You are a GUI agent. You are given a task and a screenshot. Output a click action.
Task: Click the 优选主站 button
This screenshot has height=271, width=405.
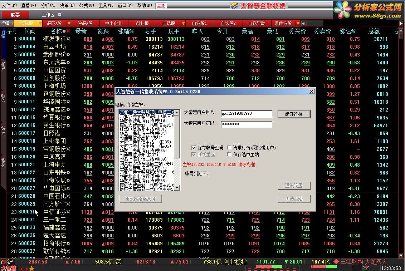[x=294, y=199]
